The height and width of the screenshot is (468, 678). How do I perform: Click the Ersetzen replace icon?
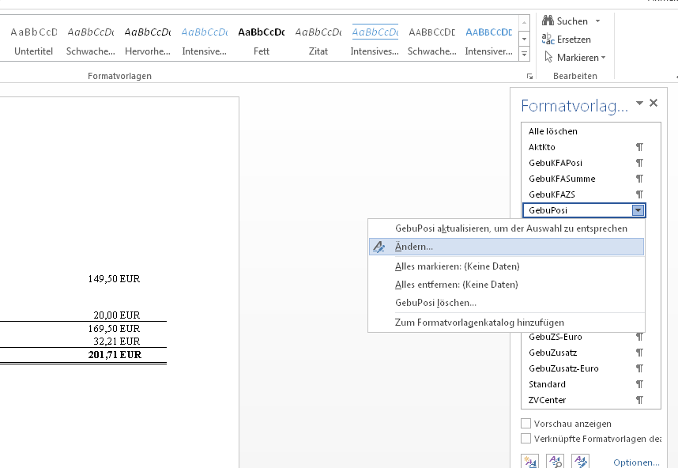coord(548,39)
